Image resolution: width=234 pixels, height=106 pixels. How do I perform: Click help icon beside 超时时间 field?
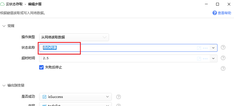pyautogui.click(x=223, y=58)
